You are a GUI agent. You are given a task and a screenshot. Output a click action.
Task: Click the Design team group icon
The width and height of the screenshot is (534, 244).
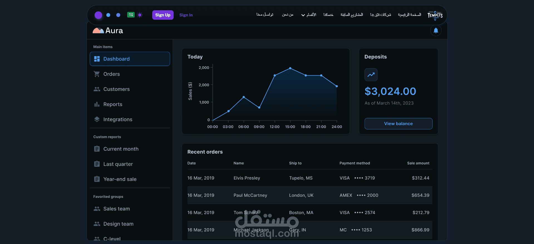(97, 224)
